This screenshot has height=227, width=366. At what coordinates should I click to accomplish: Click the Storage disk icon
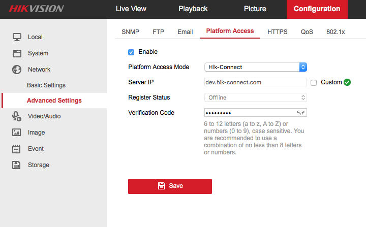17,165
